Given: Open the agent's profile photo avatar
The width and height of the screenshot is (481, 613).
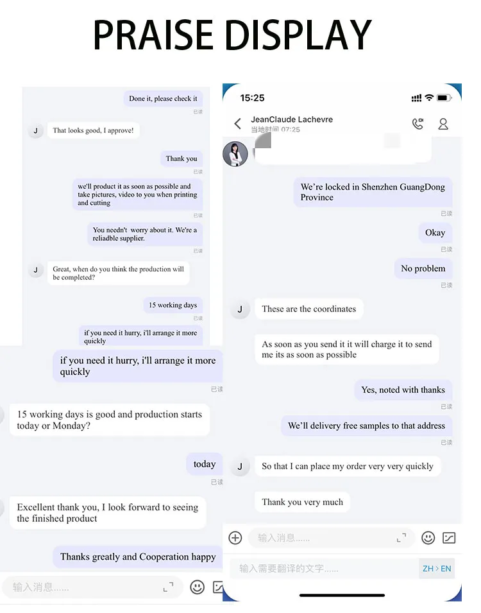Looking at the screenshot, I should click(x=235, y=153).
